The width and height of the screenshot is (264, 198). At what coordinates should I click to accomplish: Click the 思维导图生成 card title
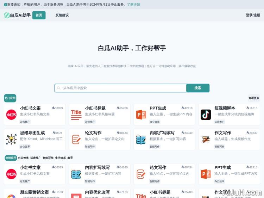coord(32,133)
